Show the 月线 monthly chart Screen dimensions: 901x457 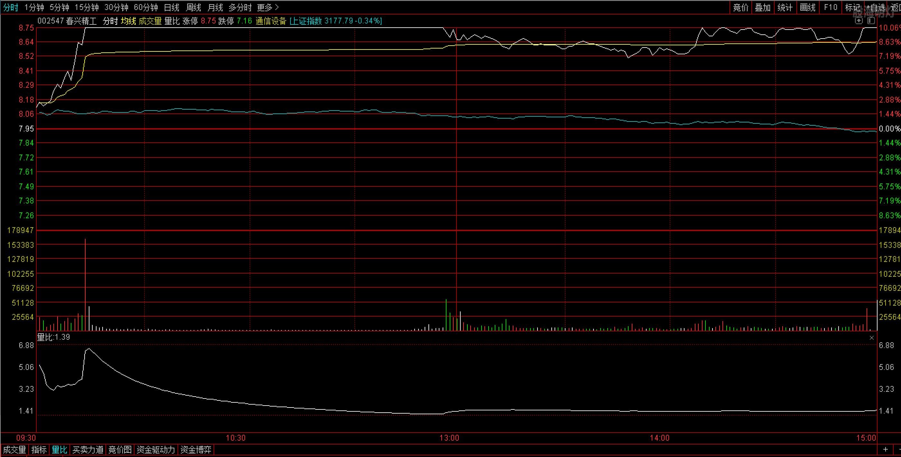tap(215, 7)
